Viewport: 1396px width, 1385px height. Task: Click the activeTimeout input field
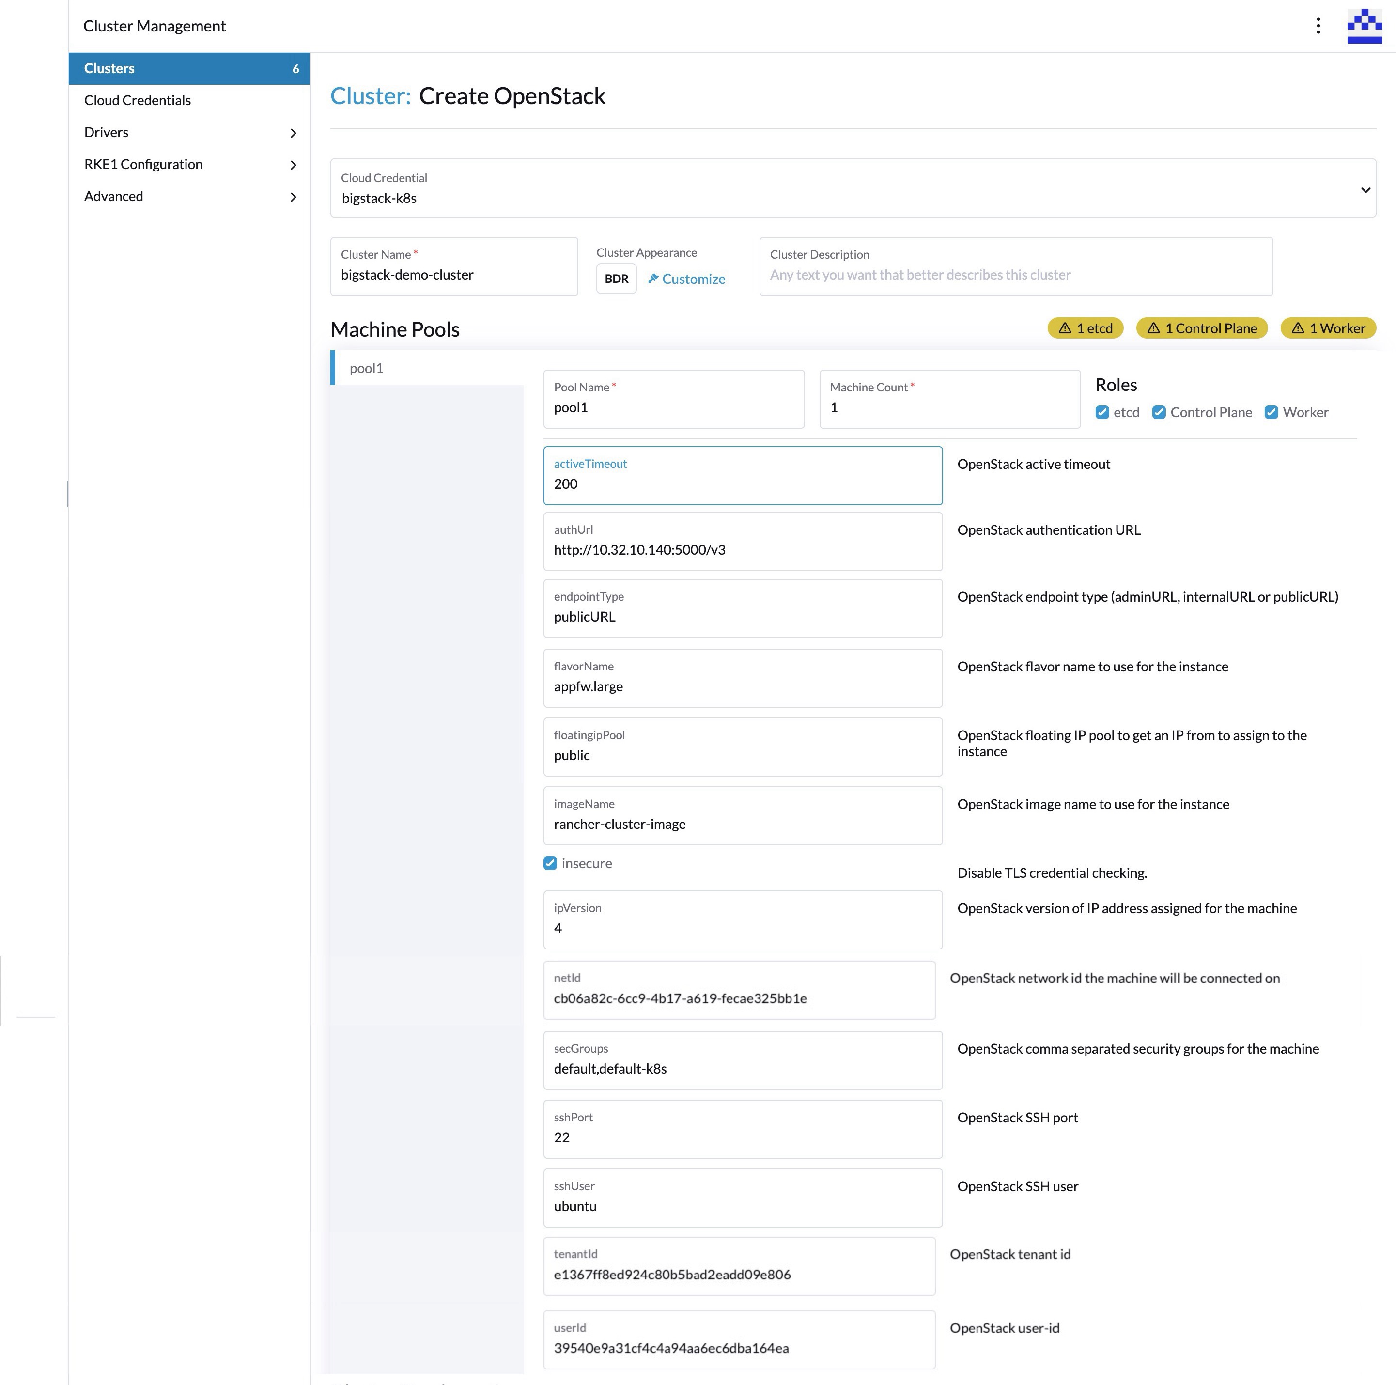coord(743,475)
